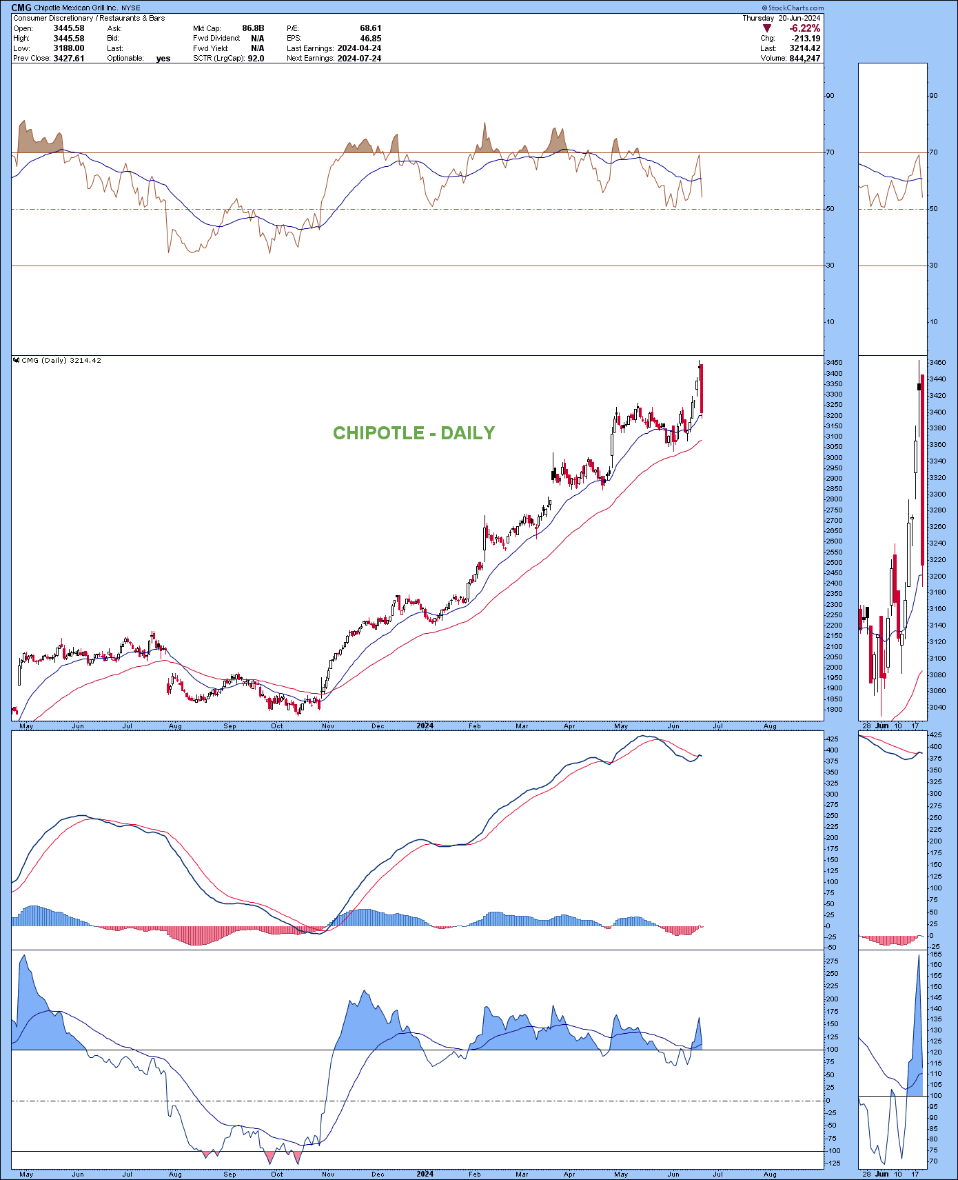Click the Volume 844,247 reading
Viewport: 958px width, 1180px height.
(x=804, y=59)
